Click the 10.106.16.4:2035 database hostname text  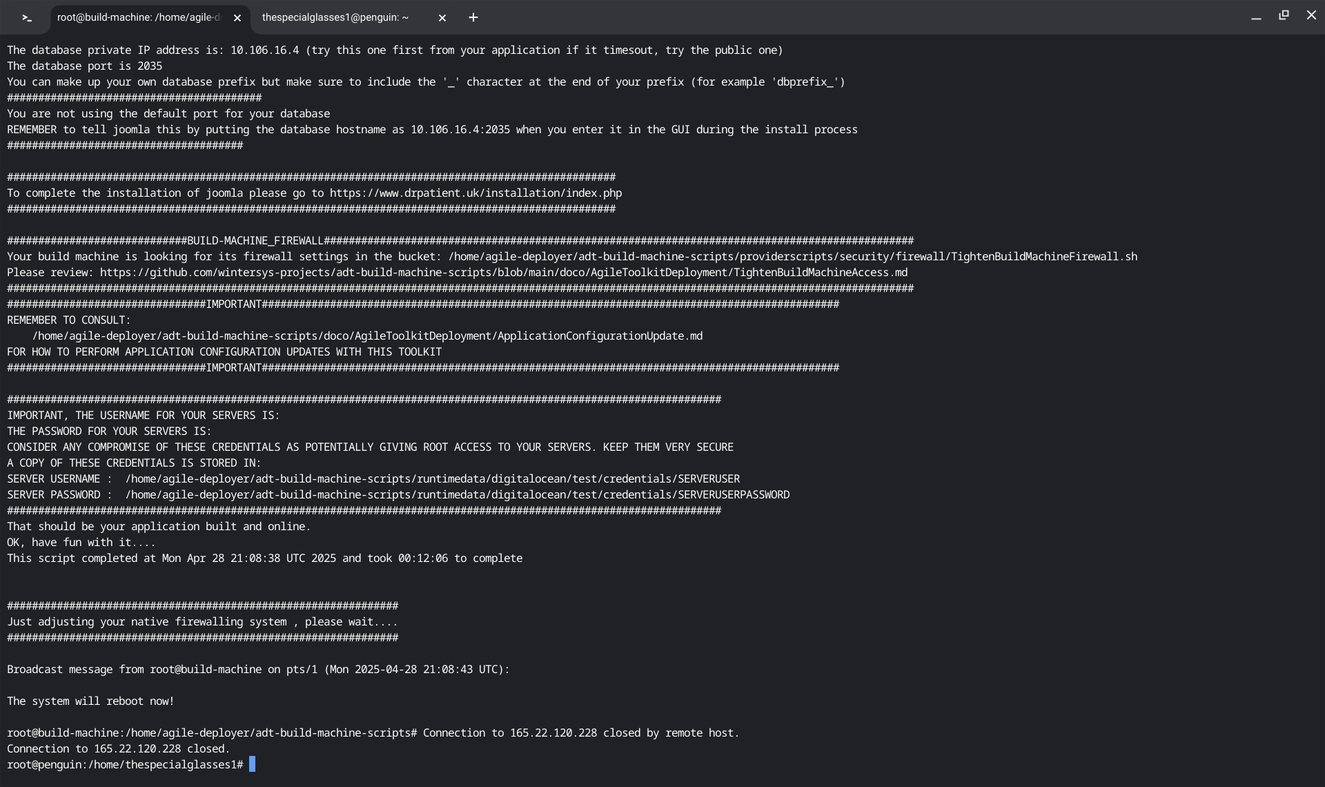[460, 130]
